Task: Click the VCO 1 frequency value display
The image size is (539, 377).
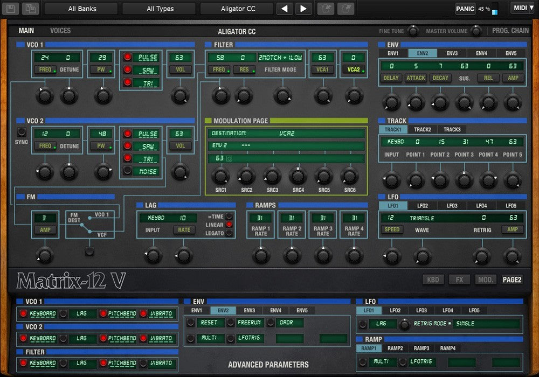Action: [x=45, y=57]
